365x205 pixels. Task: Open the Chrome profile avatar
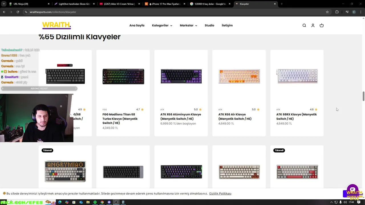[354, 12]
